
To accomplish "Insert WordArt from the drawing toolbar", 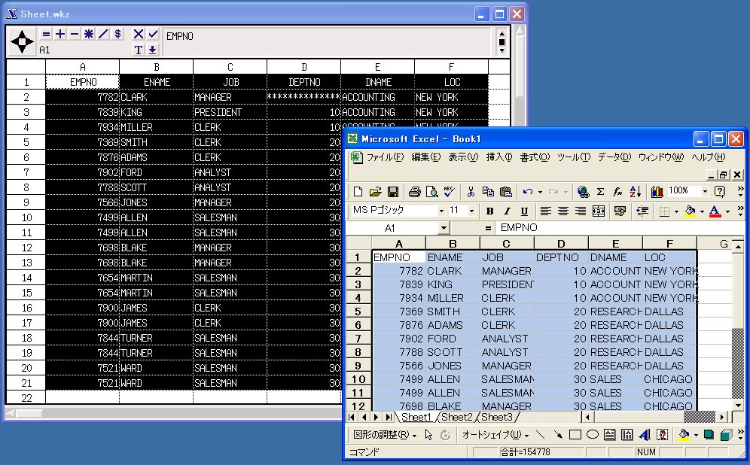I will (645, 435).
